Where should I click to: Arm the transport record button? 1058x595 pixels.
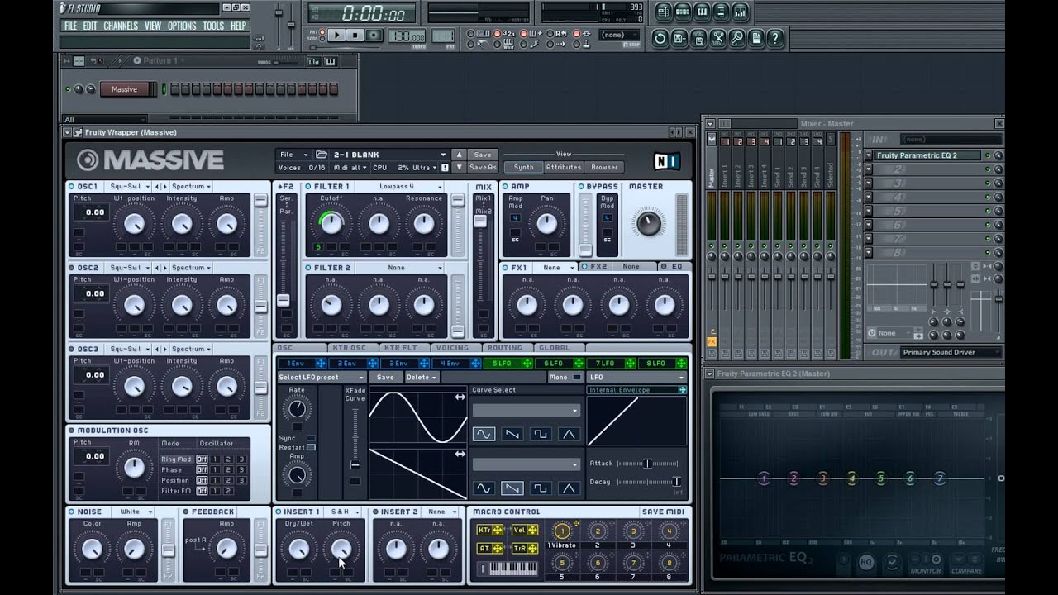click(374, 35)
